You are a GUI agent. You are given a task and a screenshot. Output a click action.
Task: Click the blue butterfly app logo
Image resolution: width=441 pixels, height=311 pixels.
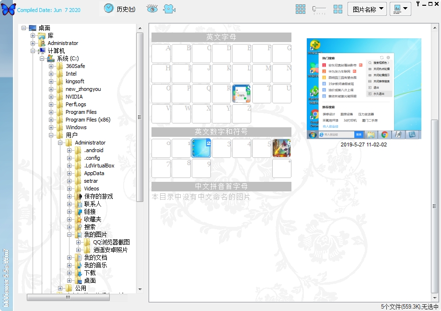(9, 9)
